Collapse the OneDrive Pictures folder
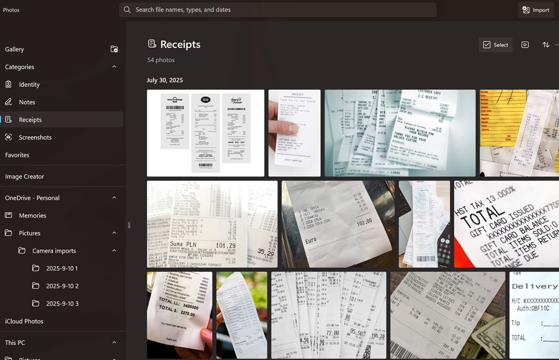This screenshot has width=559, height=360. click(x=114, y=233)
